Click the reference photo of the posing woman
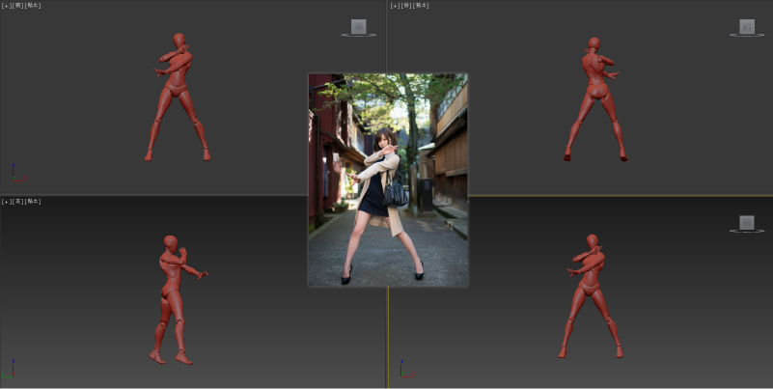The width and height of the screenshot is (773, 389). [388, 180]
